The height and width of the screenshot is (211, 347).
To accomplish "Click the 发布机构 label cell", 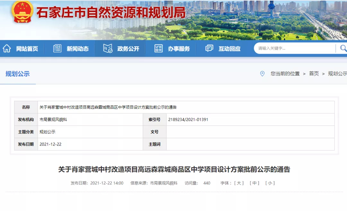I will [x=26, y=120].
